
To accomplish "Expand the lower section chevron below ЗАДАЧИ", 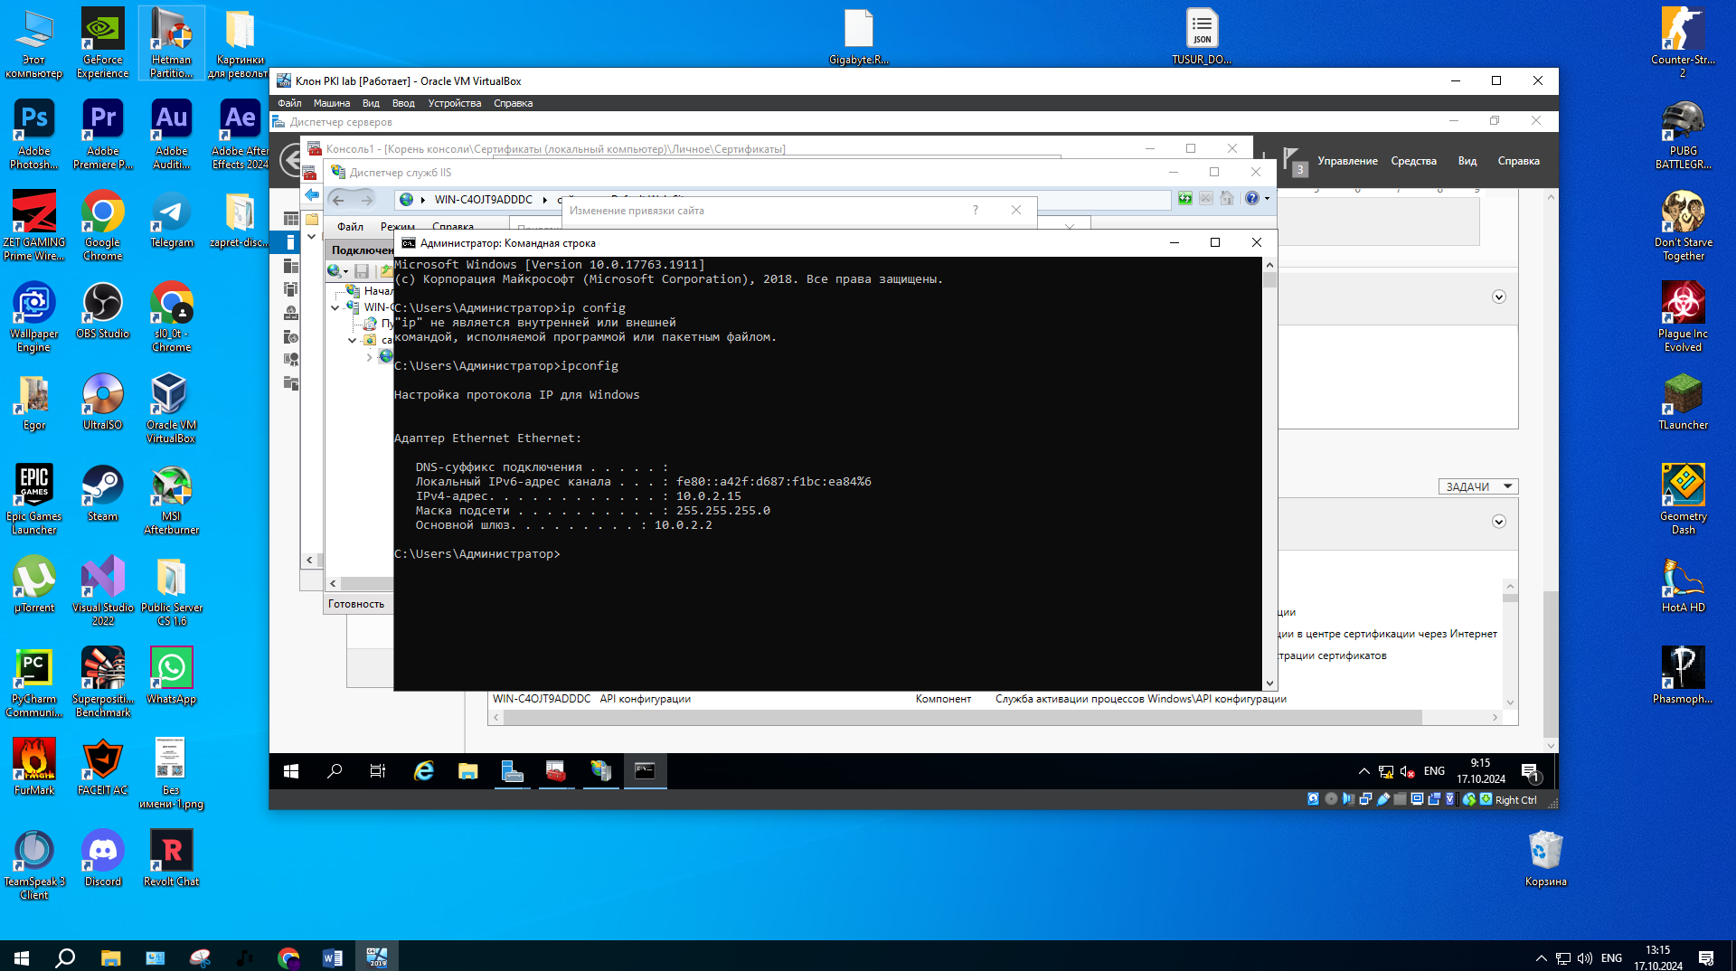I will (1498, 522).
